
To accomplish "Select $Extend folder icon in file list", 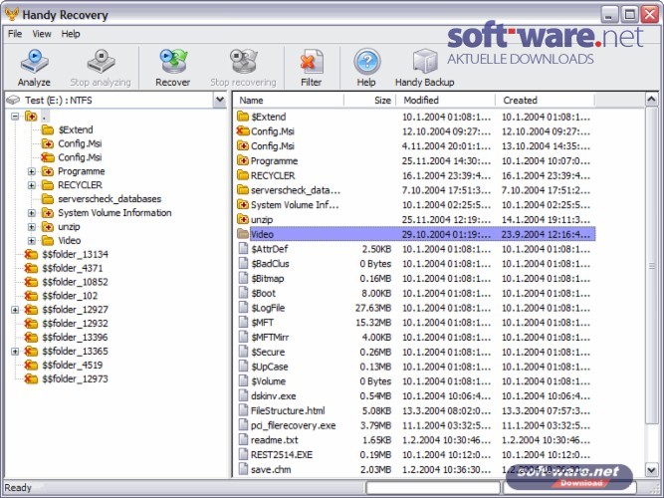I will [243, 117].
